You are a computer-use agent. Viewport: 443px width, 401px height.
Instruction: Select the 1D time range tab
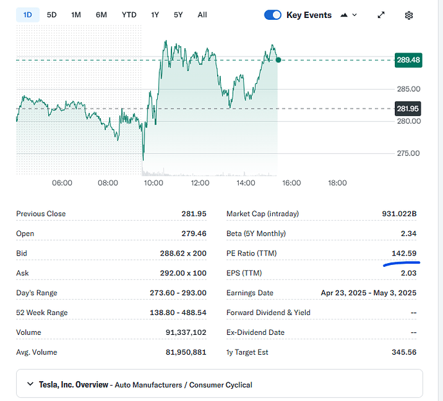point(28,15)
